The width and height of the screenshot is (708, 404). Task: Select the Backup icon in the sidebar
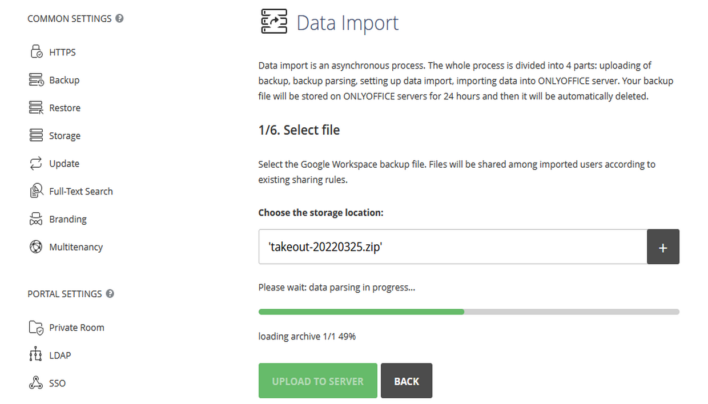coord(35,79)
